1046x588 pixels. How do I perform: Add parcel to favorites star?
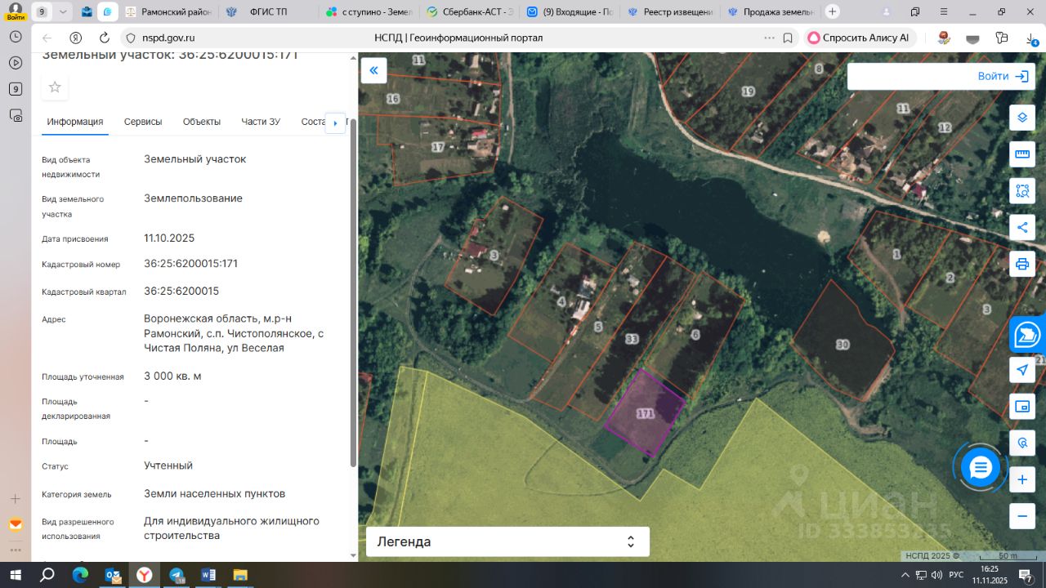coord(55,87)
